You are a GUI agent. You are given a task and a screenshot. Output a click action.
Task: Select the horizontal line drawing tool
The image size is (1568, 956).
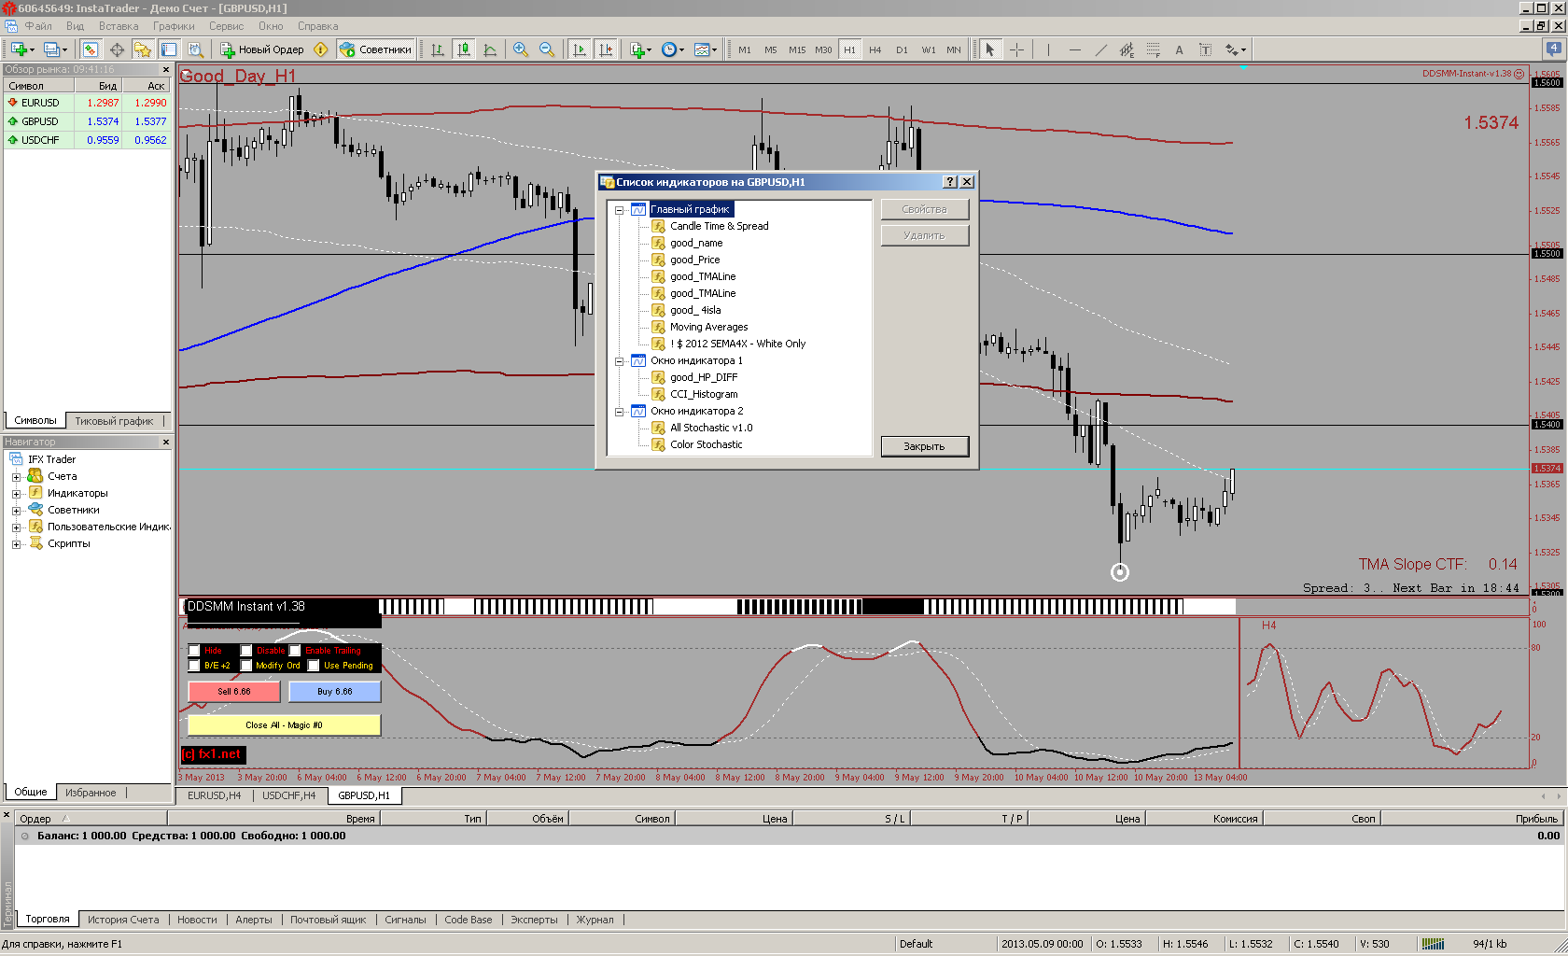click(1075, 49)
